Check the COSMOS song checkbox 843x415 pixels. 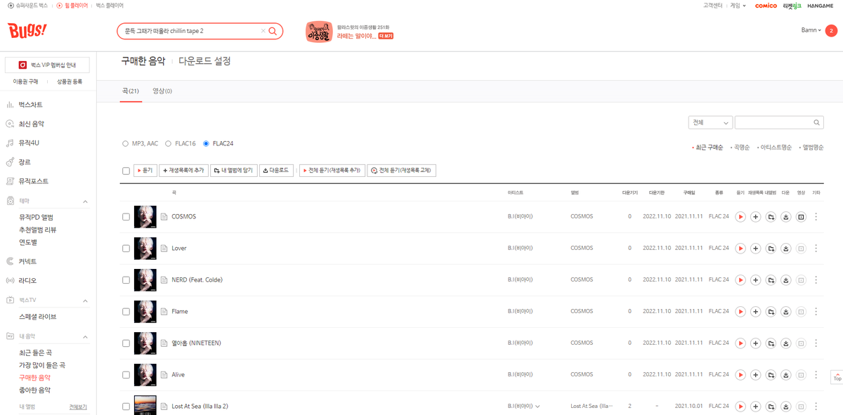126,217
